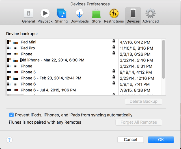Toggle Prevent iPods, iPhones, iPads syncing checkbox
Screen dimensions: 181x149
click(x=11, y=115)
